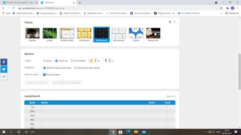Switch to the MATCH THE FOLLOWING tab

(20, 3)
